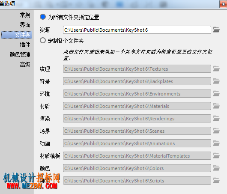Select 为所有文件夹指定位置 radio button

click(43, 17)
